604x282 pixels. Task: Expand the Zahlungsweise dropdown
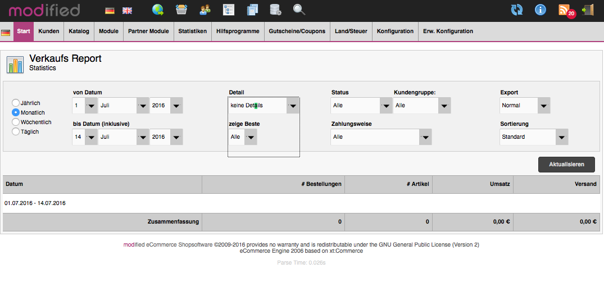tap(382, 137)
